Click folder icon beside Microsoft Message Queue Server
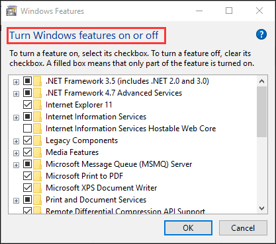Image resolution: width=276 pixels, height=244 pixels. point(37,164)
